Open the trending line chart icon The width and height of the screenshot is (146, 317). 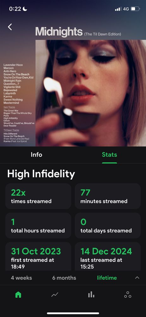55,295
